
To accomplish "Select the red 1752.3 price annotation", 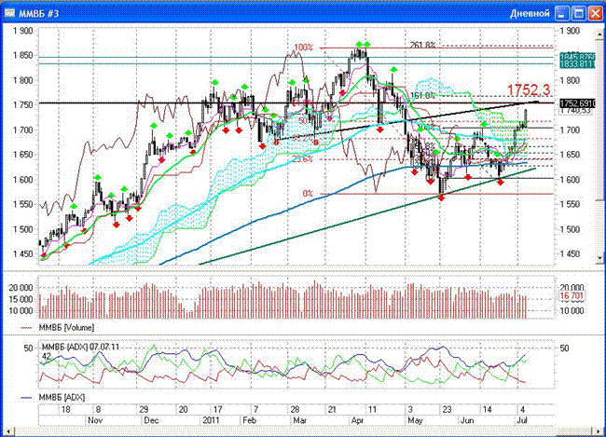I will [x=528, y=90].
